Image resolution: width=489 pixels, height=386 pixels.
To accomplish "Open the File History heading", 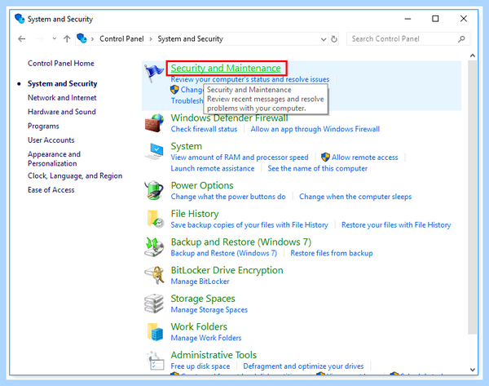I will click(x=195, y=214).
